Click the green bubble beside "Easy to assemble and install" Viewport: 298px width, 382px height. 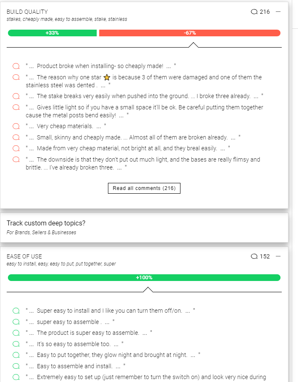(16, 366)
